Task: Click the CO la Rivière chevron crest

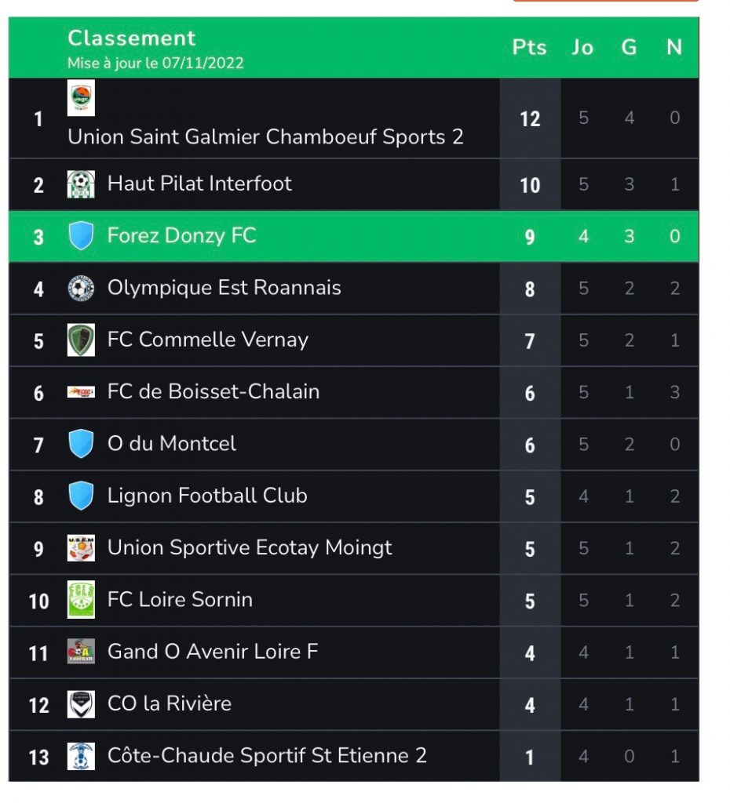Action: 81,704
